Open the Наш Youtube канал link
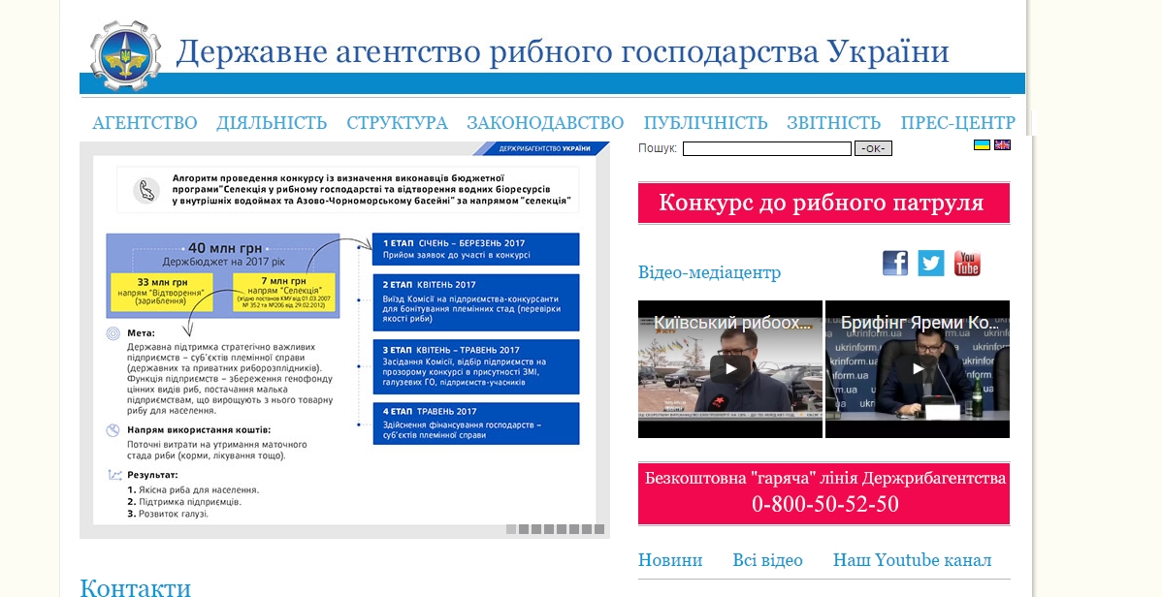 912,560
